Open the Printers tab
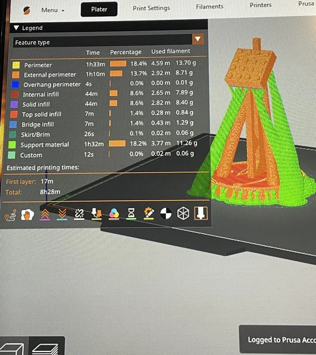 pos(260,5)
